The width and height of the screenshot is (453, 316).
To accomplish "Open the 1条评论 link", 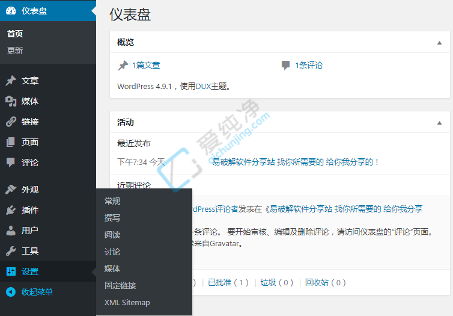I will coord(308,66).
